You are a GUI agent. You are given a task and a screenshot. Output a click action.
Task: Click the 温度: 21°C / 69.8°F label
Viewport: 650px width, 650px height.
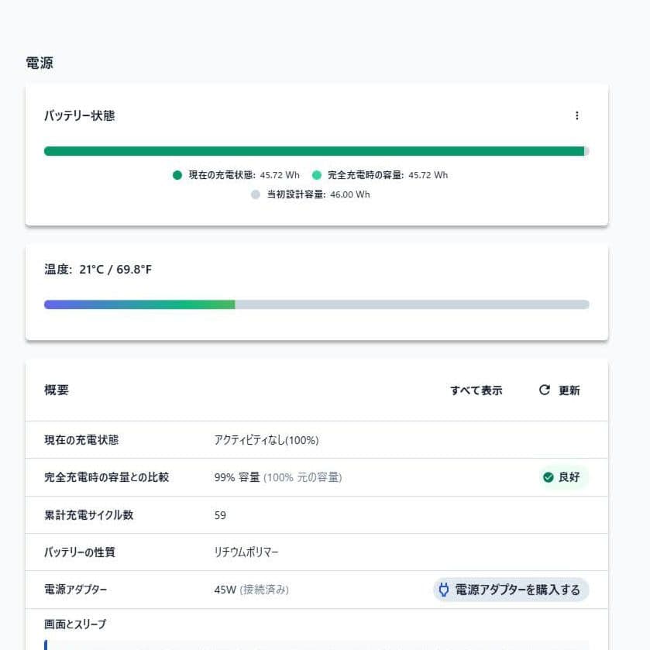point(98,270)
